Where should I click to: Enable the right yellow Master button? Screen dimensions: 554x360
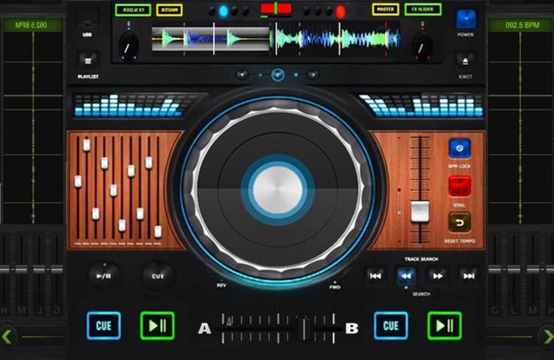(x=385, y=10)
